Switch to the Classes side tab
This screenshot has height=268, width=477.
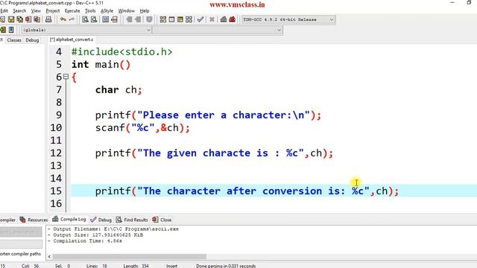pos(14,40)
